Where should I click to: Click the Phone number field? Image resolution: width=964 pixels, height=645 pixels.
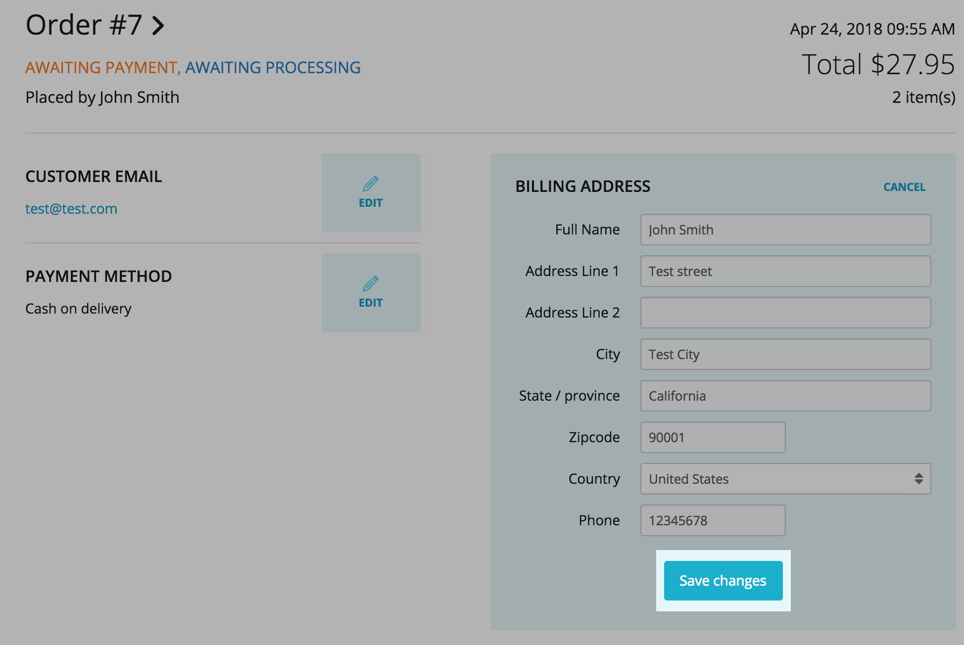713,520
